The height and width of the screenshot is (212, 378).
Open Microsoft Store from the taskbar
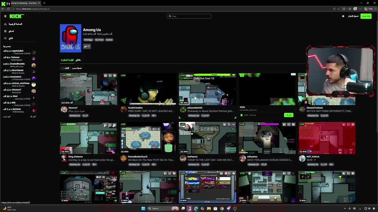pyautogui.click(x=215, y=208)
